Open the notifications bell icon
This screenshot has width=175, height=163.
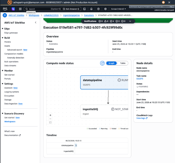(91, 9)
